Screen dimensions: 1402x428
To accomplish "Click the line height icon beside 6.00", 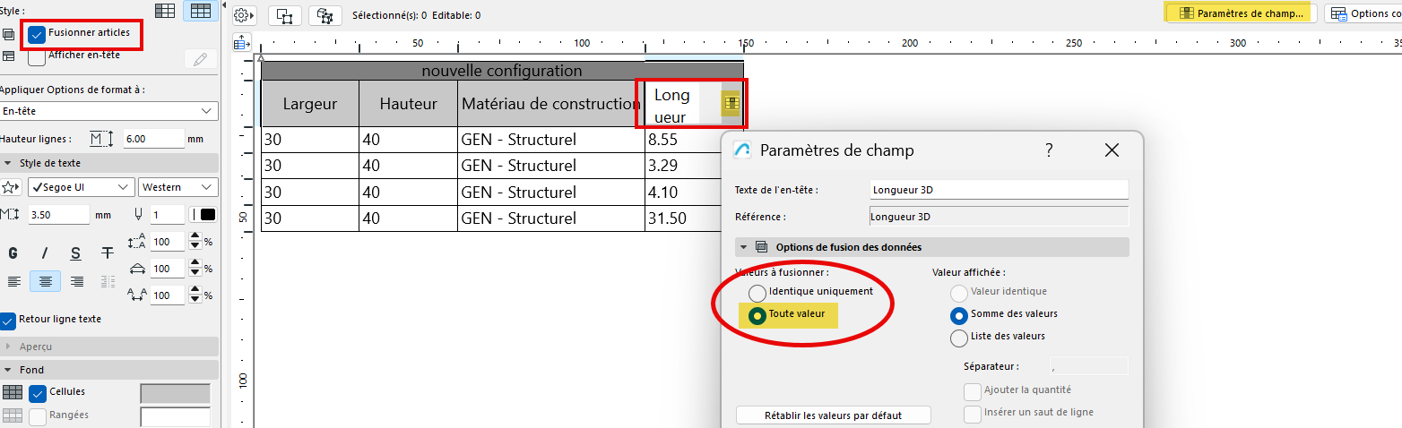I will 102,139.
